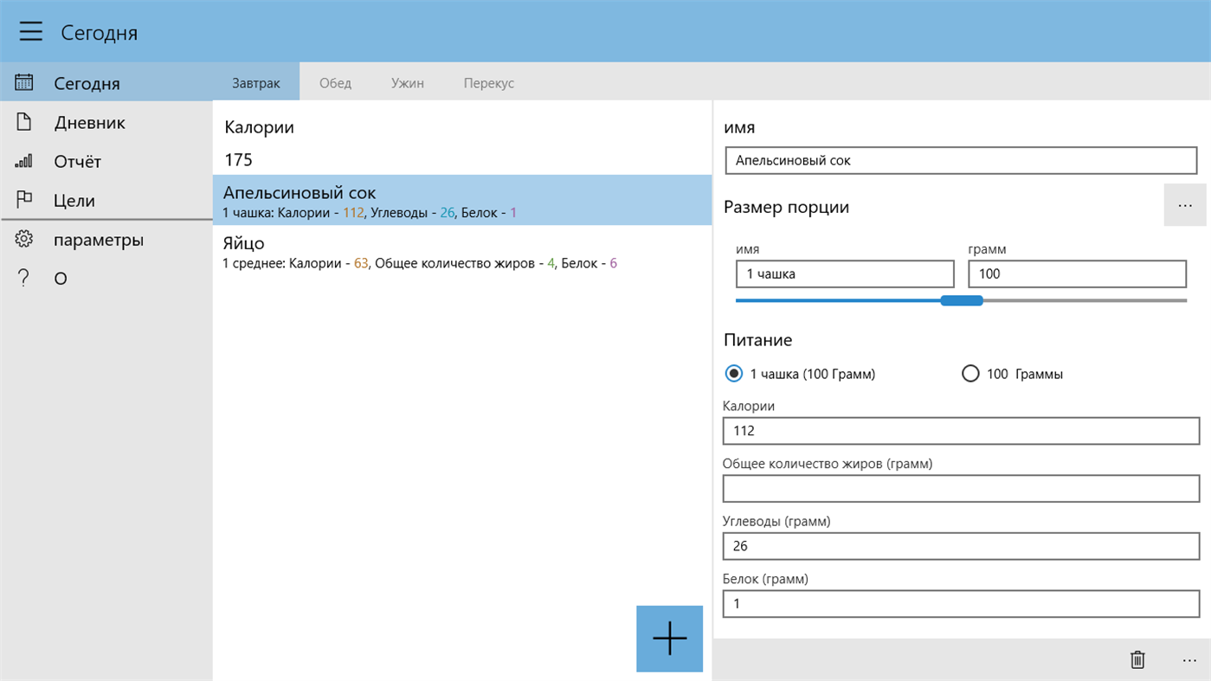
Task: Switch to the Завтрак tab
Action: coord(256,83)
